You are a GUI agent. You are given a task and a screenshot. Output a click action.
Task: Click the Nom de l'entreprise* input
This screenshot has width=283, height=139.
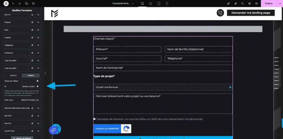coord(163,68)
